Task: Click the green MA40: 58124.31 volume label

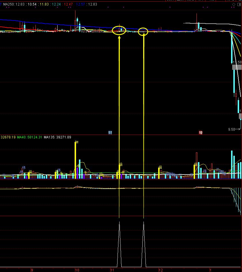Action: click(x=29, y=137)
